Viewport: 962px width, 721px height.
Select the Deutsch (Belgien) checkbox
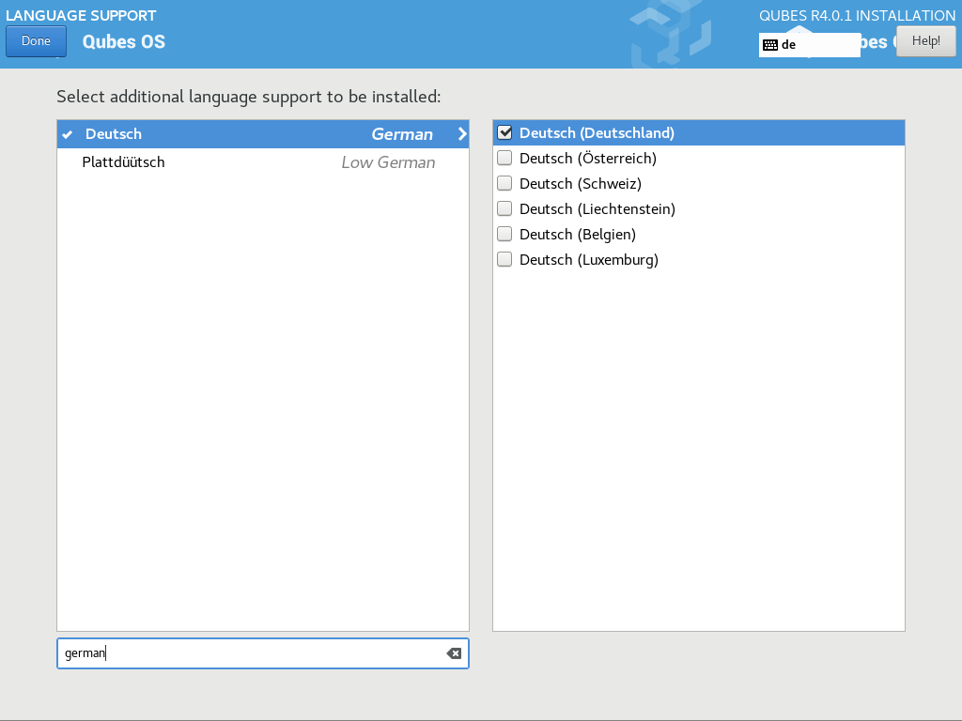tap(504, 234)
